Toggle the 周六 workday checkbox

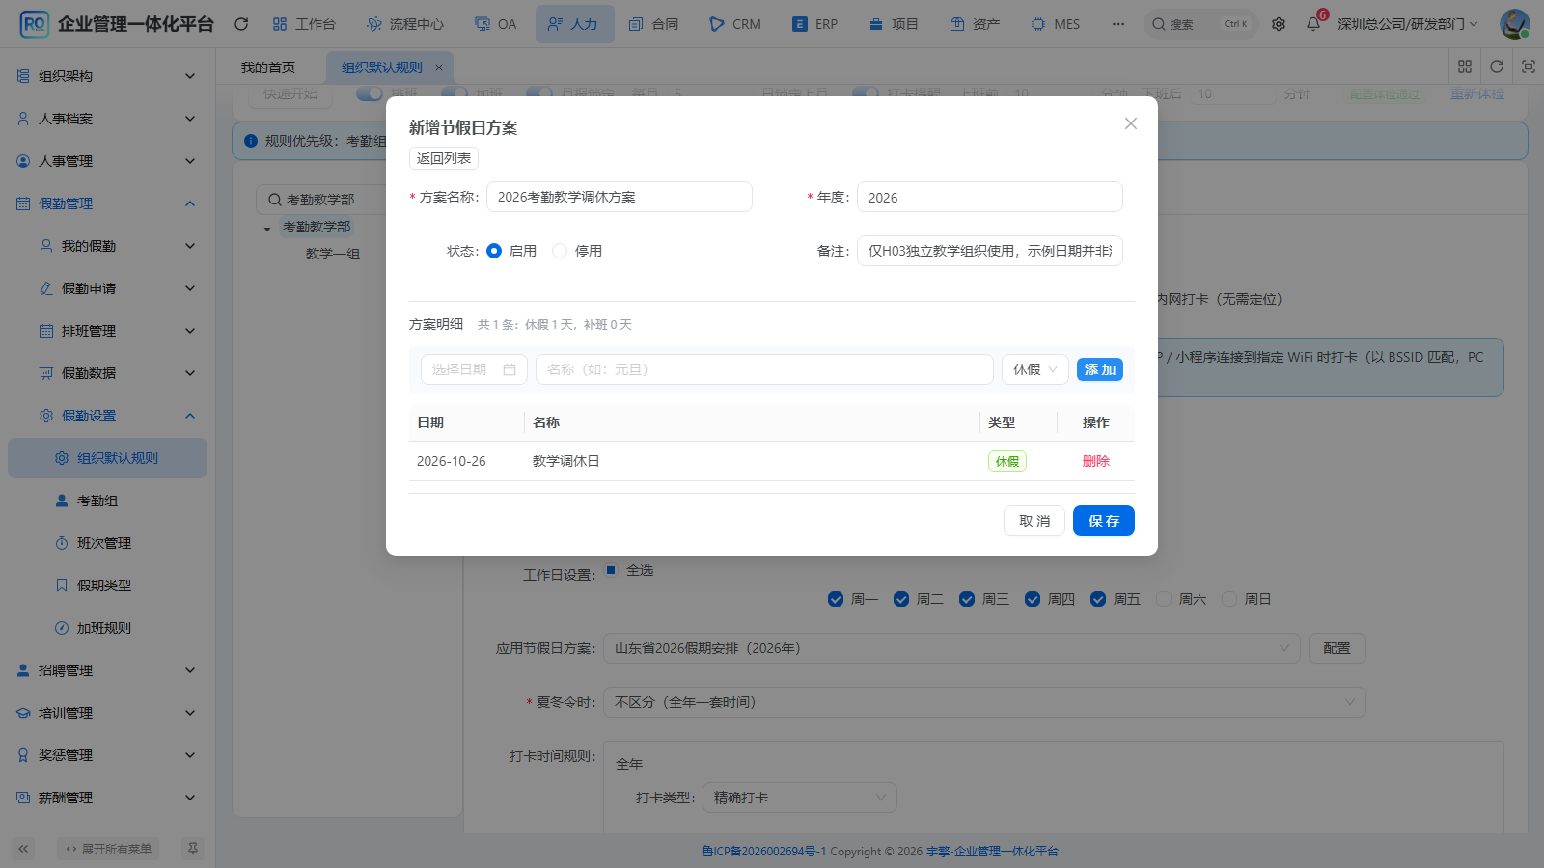(1164, 599)
